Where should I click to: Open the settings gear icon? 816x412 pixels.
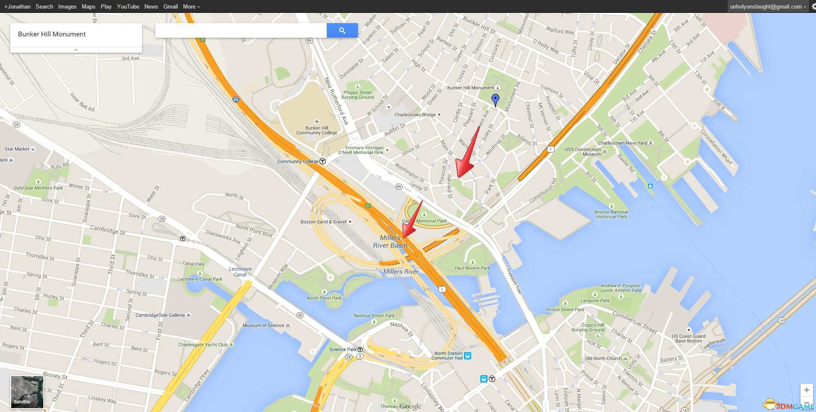point(811,6)
